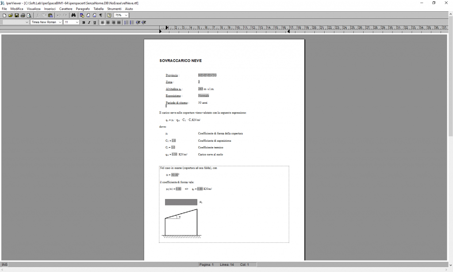Open the File menu
This screenshot has height=272, width=453.
[x=4, y=9]
